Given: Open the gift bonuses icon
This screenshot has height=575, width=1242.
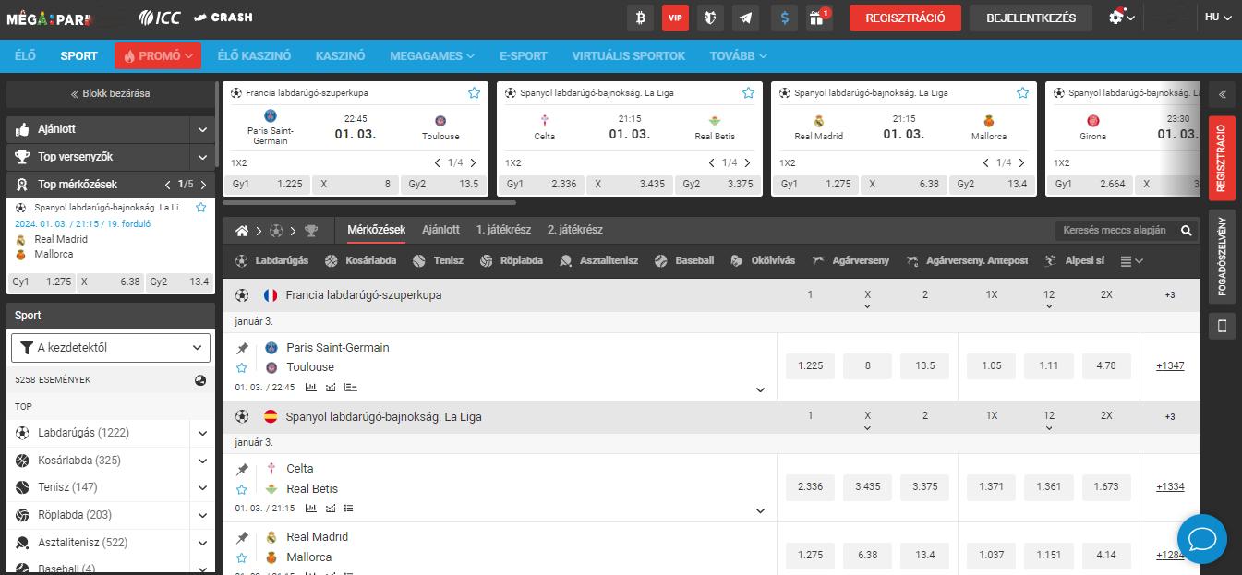Looking at the screenshot, I should (x=818, y=18).
